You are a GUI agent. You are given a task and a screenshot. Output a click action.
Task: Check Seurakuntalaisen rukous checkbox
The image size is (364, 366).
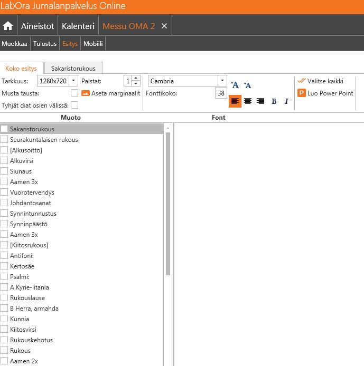tap(4, 139)
